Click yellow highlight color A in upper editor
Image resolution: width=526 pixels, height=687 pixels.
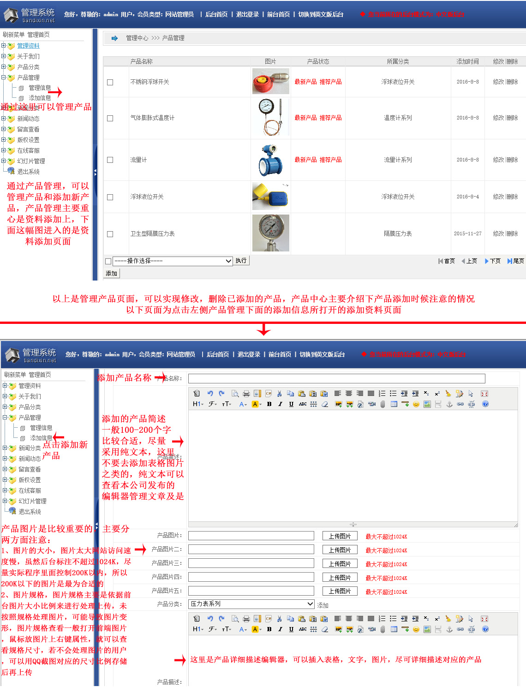pyautogui.click(x=255, y=404)
